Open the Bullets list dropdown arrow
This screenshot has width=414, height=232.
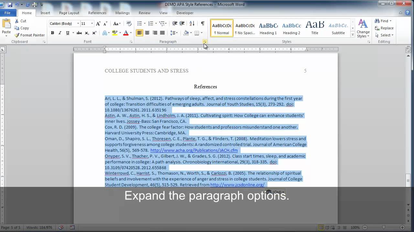pyautogui.click(x=145, y=24)
